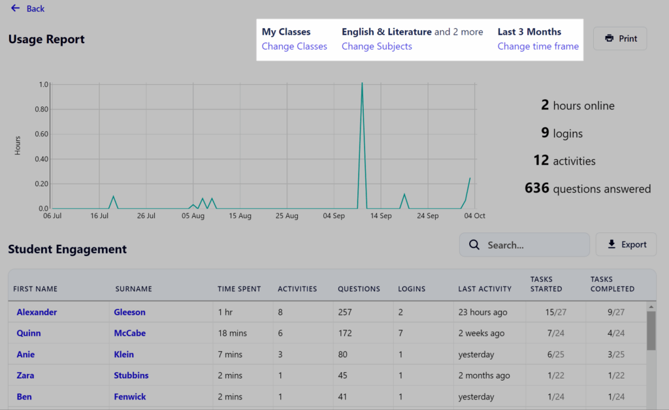Open the McCabe surname link

130,333
